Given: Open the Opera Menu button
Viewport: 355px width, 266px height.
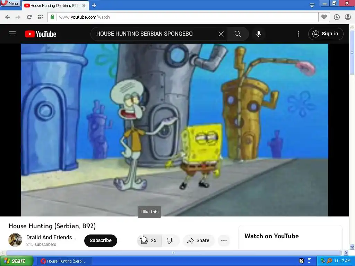Looking at the screenshot, I should pyautogui.click(x=10, y=3).
